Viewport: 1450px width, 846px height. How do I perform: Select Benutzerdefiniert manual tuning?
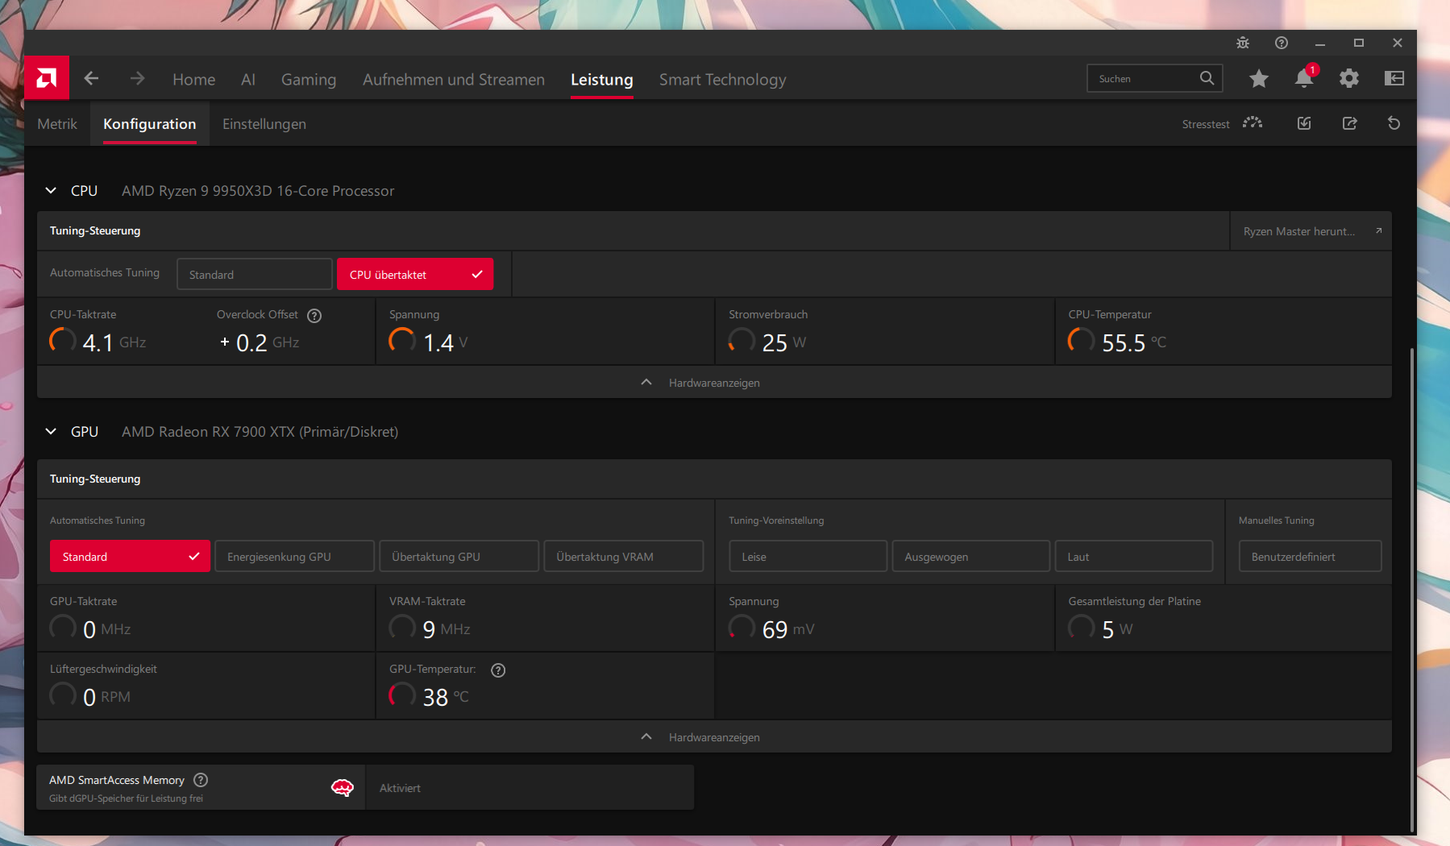pyautogui.click(x=1310, y=557)
